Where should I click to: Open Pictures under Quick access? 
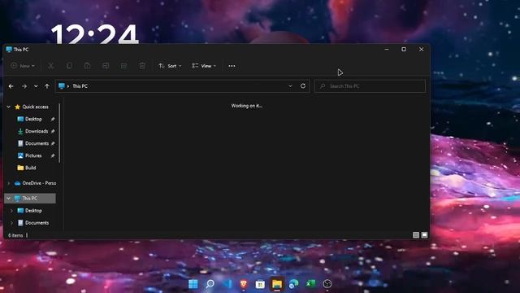[33, 155]
